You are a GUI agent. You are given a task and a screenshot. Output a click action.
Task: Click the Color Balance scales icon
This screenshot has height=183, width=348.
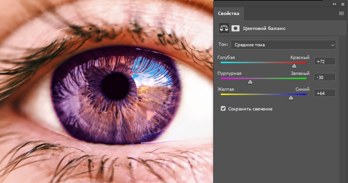pos(224,28)
